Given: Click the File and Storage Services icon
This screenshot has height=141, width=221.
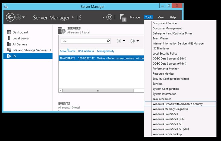Looking at the screenshot, I should pyautogui.click(x=9, y=50).
